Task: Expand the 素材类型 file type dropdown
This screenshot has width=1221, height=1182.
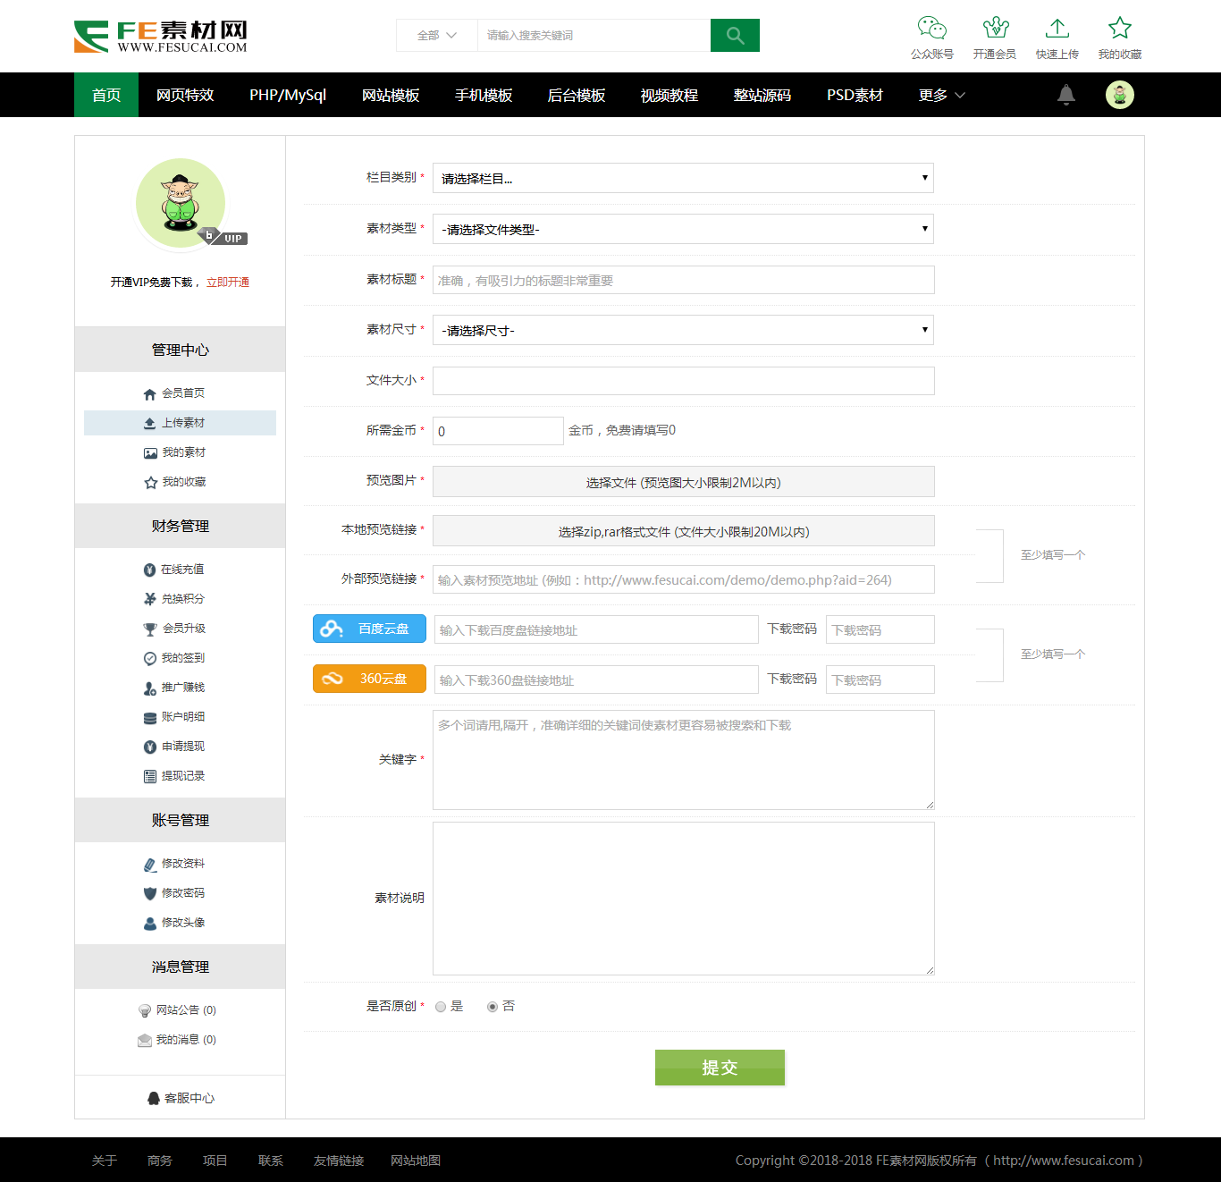Action: coord(683,229)
